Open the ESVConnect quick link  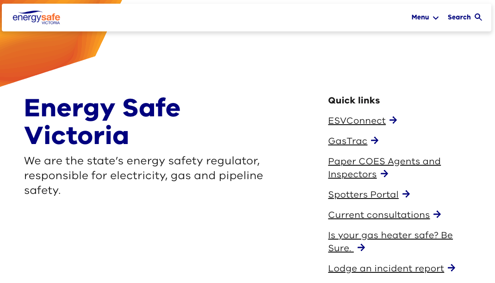tap(357, 120)
